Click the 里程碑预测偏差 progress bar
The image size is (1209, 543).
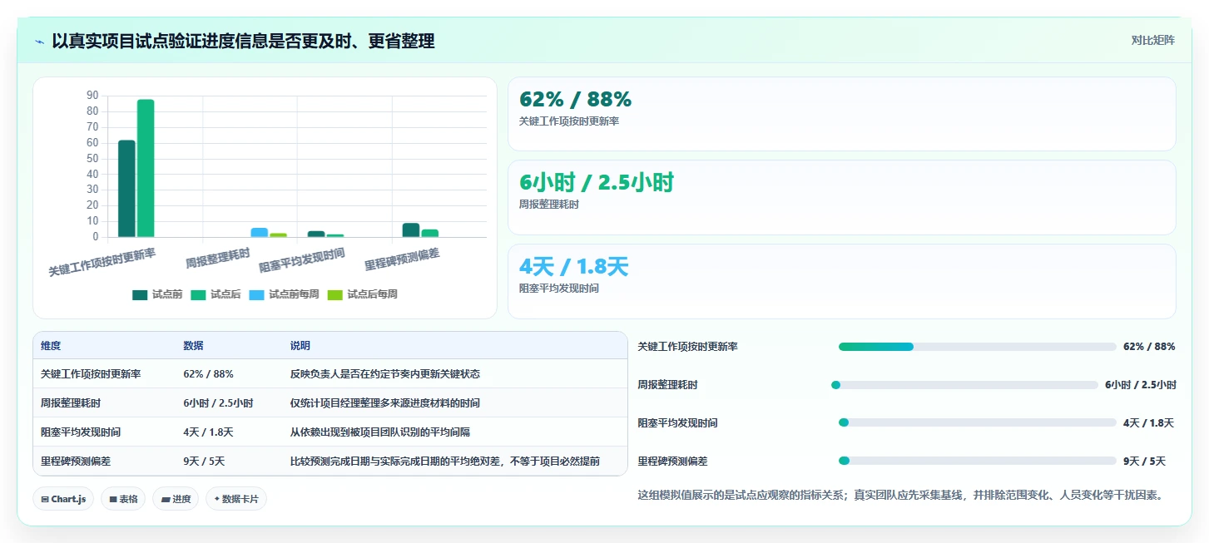click(977, 461)
